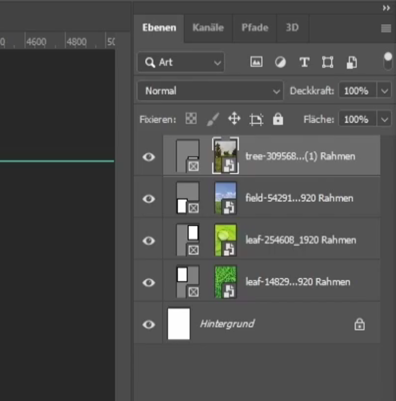Lock image pixels with brush icon

pyautogui.click(x=213, y=119)
